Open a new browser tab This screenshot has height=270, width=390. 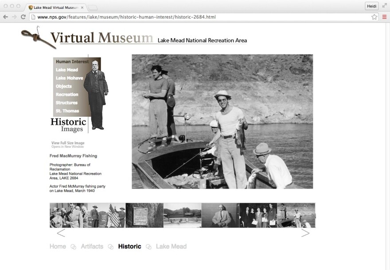pos(92,7)
